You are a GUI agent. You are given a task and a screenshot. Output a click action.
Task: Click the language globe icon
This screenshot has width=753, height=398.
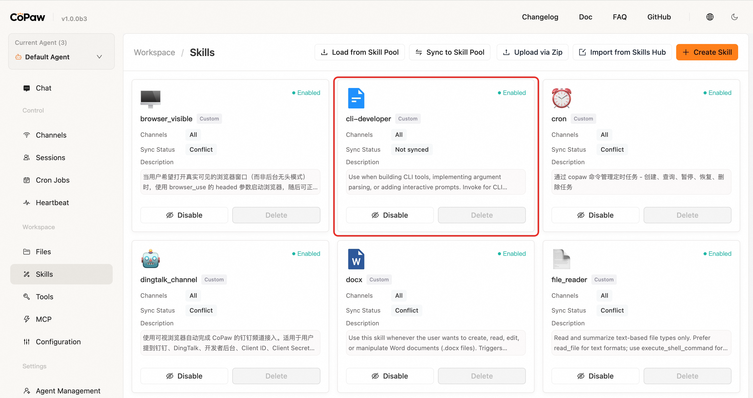click(710, 17)
